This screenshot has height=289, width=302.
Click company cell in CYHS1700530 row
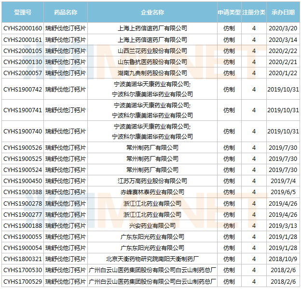pos(152,270)
